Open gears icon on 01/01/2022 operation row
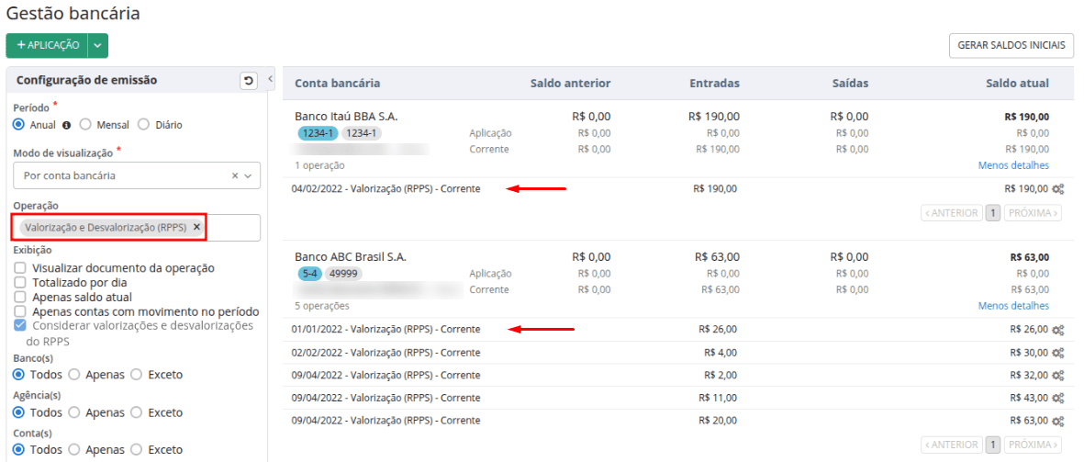The image size is (1084, 462). (1057, 330)
